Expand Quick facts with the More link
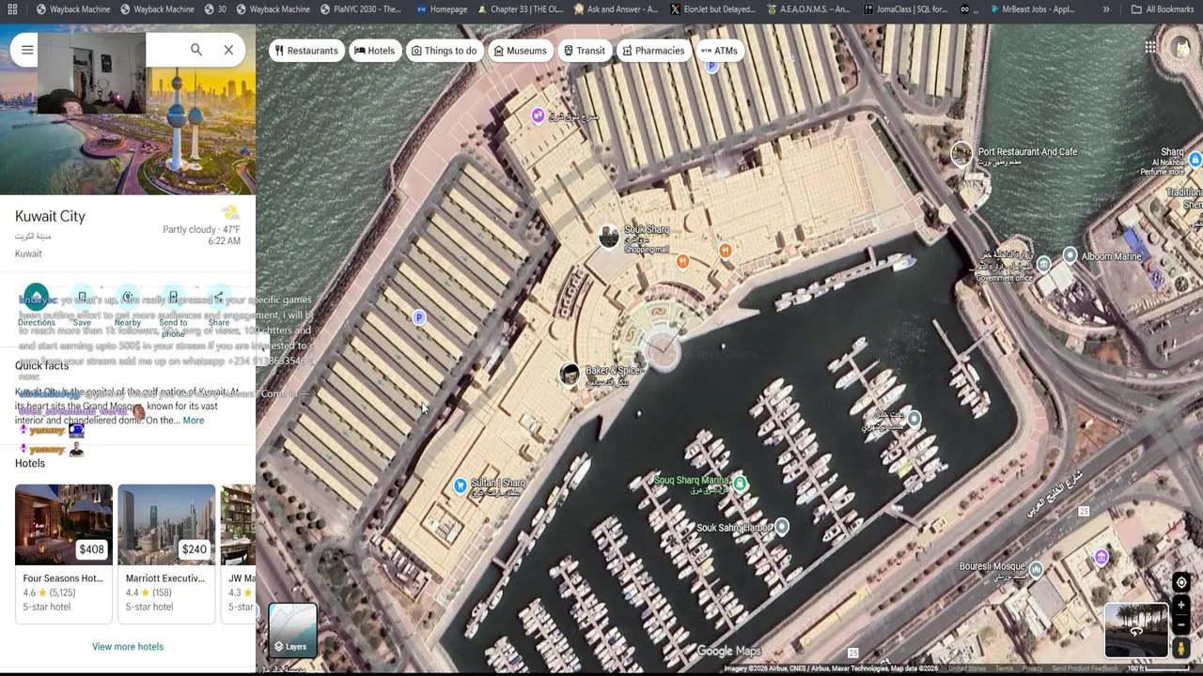Viewport: 1203px width, 676px height. (193, 421)
